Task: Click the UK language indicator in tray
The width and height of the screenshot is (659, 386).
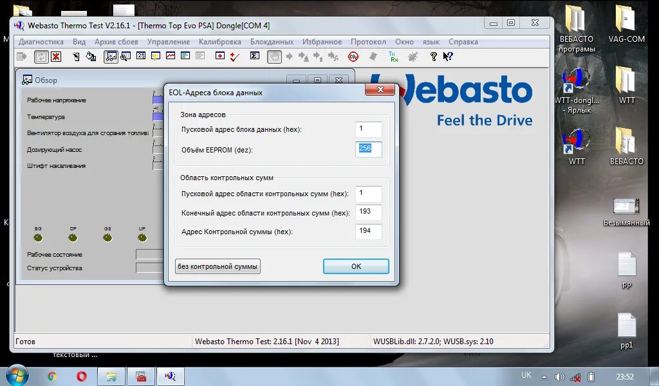Action: coord(526,375)
